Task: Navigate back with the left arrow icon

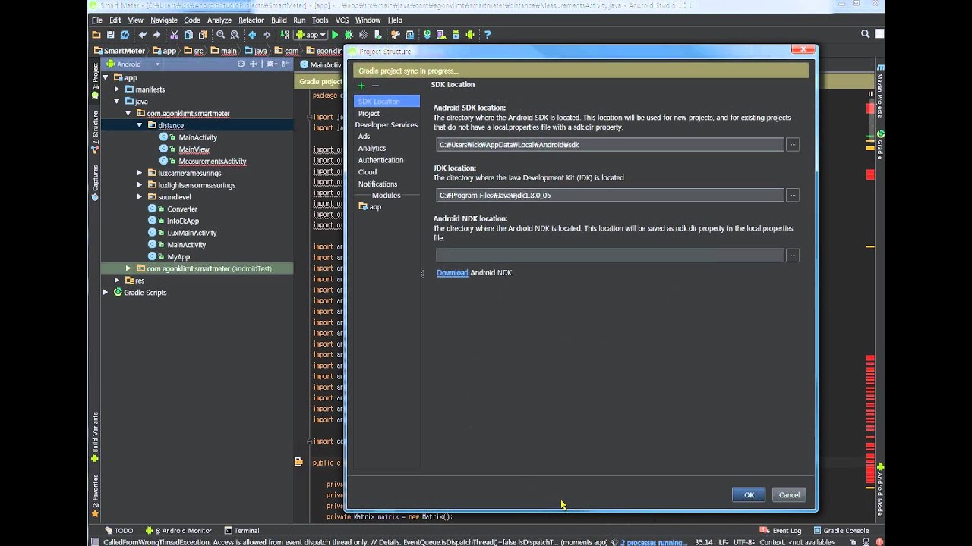Action: [x=252, y=35]
